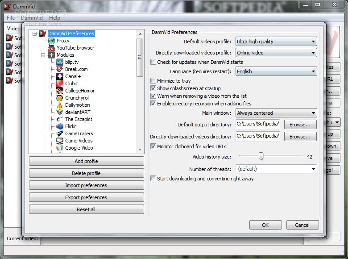Open the Language dropdown showing English
Screen dimensions: 348x259
click(276, 71)
